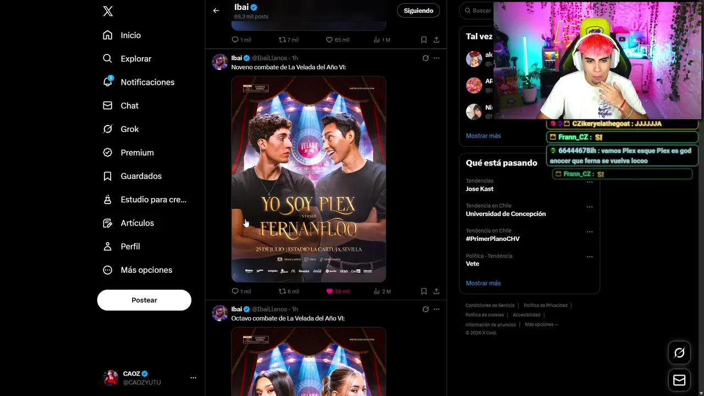Viewport: 704px width, 396px height.
Task: Open more options for #PrimerPlanoCHV trend
Action: (x=590, y=232)
